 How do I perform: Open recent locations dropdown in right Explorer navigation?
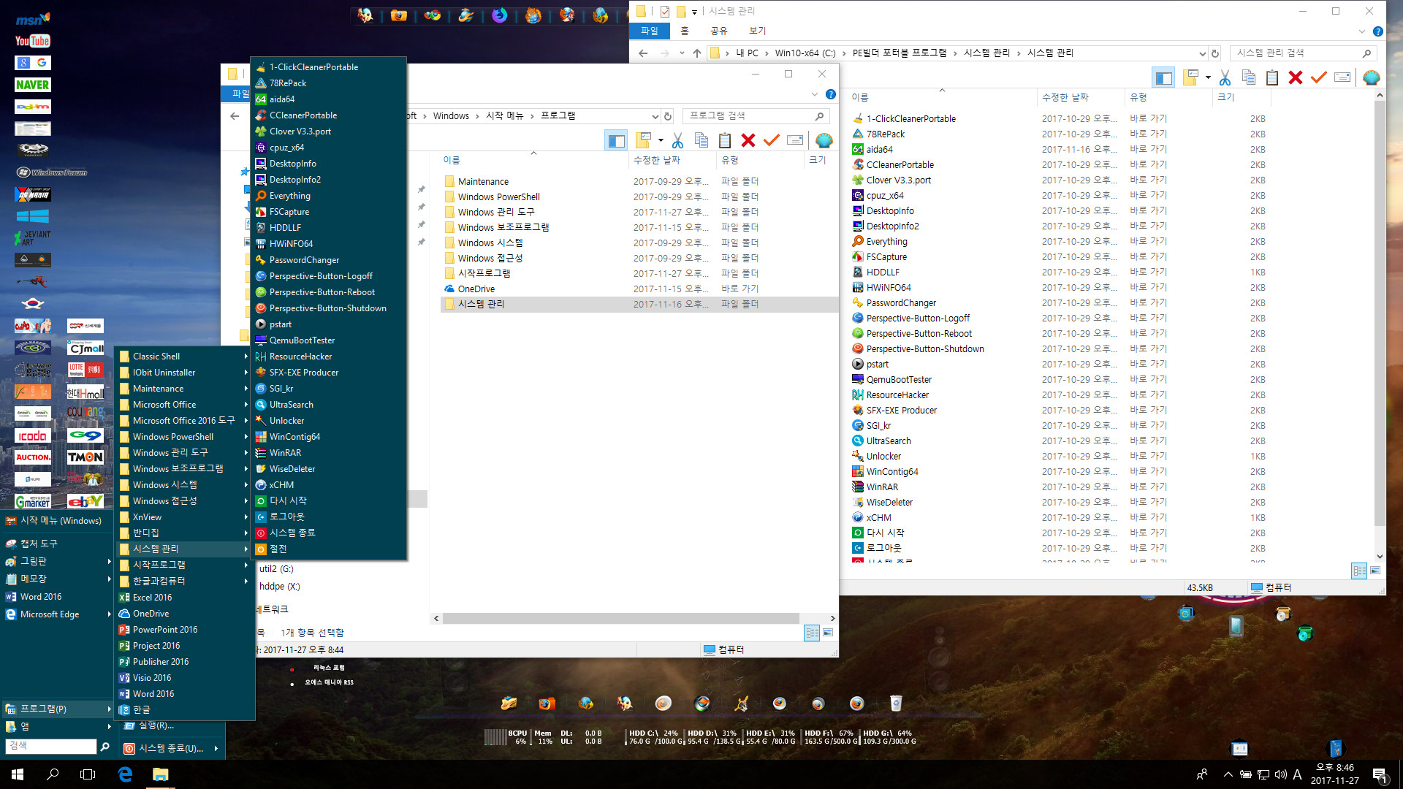click(682, 53)
